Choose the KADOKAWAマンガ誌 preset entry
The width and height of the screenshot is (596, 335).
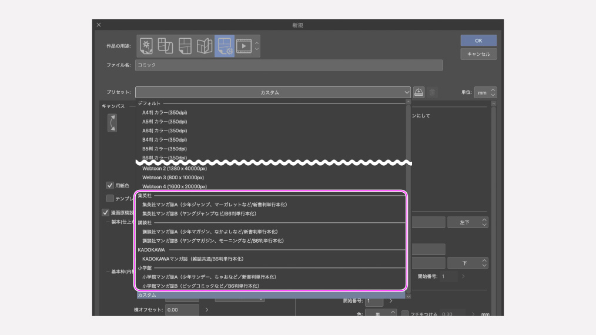coord(193,259)
